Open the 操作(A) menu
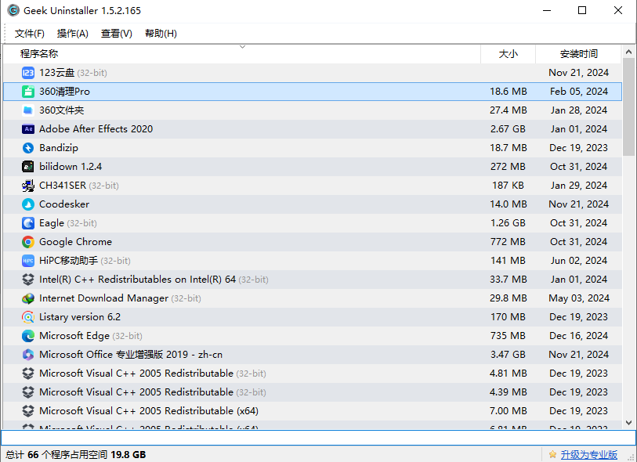Screen dimensions: 637x462 pyautogui.click(x=73, y=34)
